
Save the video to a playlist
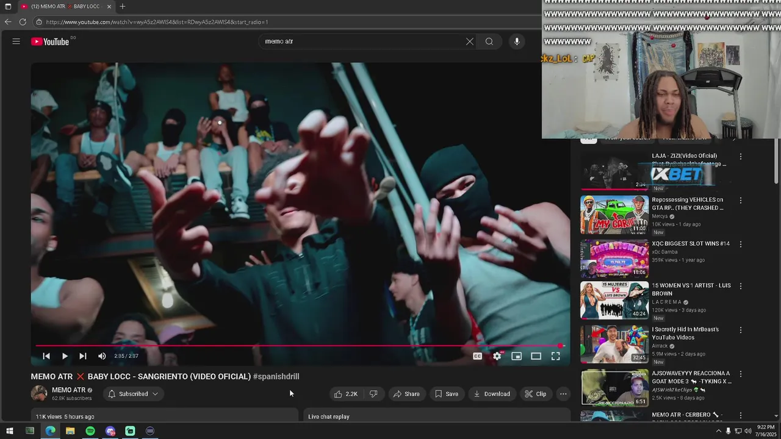[446, 394]
